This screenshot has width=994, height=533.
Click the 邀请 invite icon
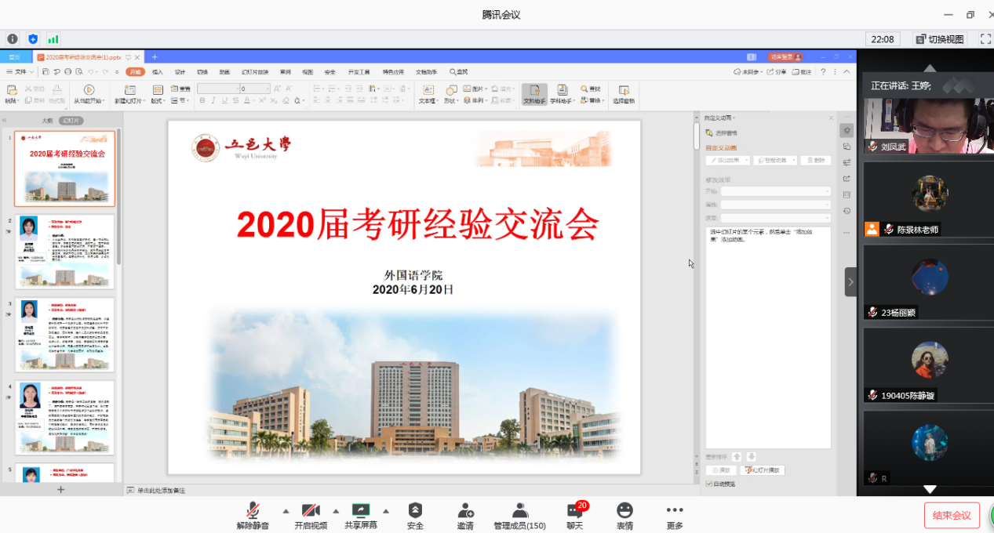coord(465,510)
